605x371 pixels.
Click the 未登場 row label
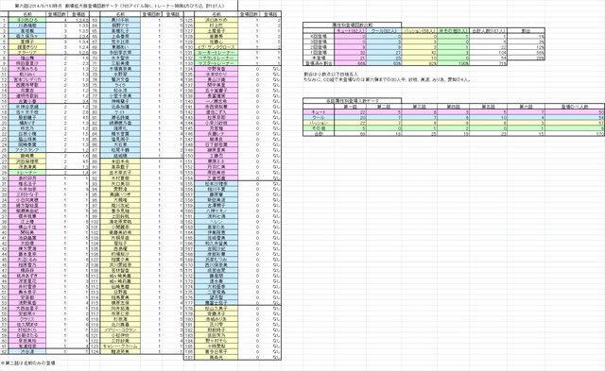pos(319,58)
